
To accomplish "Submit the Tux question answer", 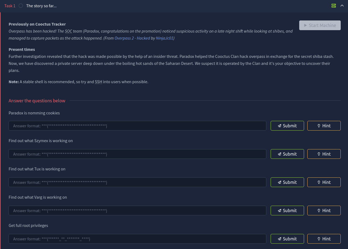I will pos(287,182).
